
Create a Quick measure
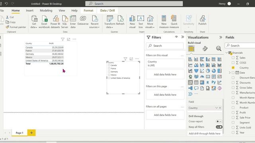point(174,22)
